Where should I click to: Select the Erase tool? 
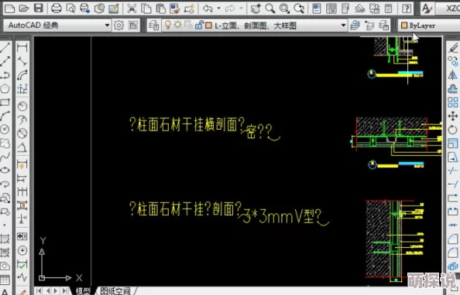[x=453, y=48]
